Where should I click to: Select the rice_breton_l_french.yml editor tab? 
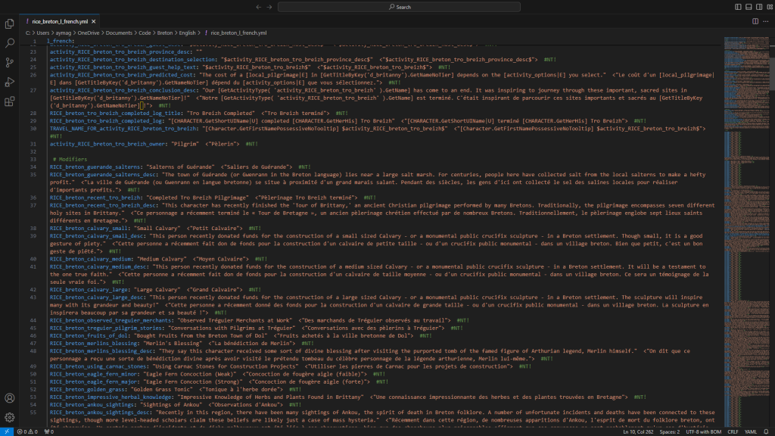click(59, 21)
